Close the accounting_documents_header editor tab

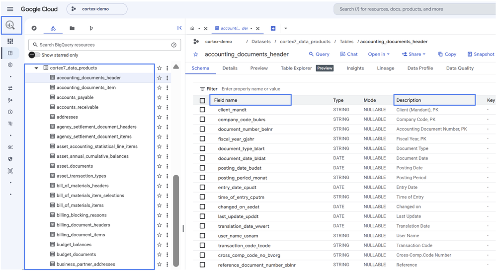[258, 28]
